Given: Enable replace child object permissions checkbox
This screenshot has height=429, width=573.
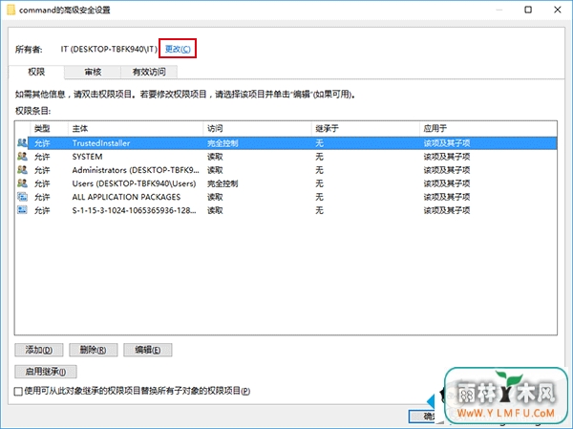Looking at the screenshot, I should click(18, 392).
